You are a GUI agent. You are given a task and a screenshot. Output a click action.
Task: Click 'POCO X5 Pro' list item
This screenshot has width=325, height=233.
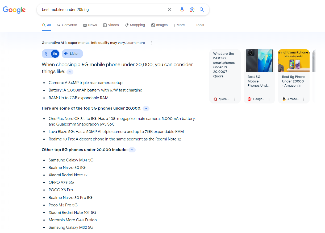click(x=61, y=190)
